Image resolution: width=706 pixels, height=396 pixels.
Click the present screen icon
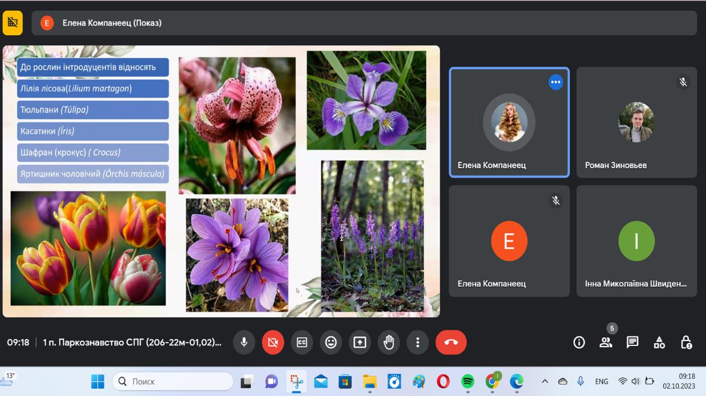click(360, 342)
